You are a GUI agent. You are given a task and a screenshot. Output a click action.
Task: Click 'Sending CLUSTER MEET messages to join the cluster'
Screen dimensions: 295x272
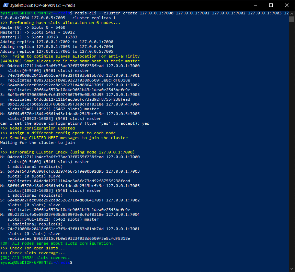pyautogui.click(x=69, y=138)
